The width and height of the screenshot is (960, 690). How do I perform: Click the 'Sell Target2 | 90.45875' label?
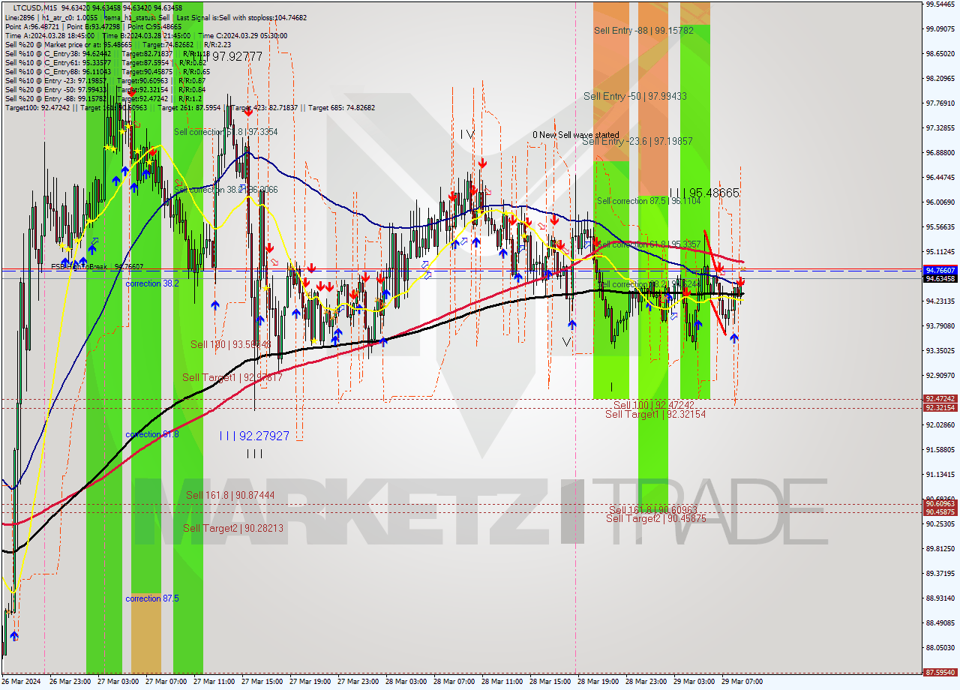(x=656, y=519)
